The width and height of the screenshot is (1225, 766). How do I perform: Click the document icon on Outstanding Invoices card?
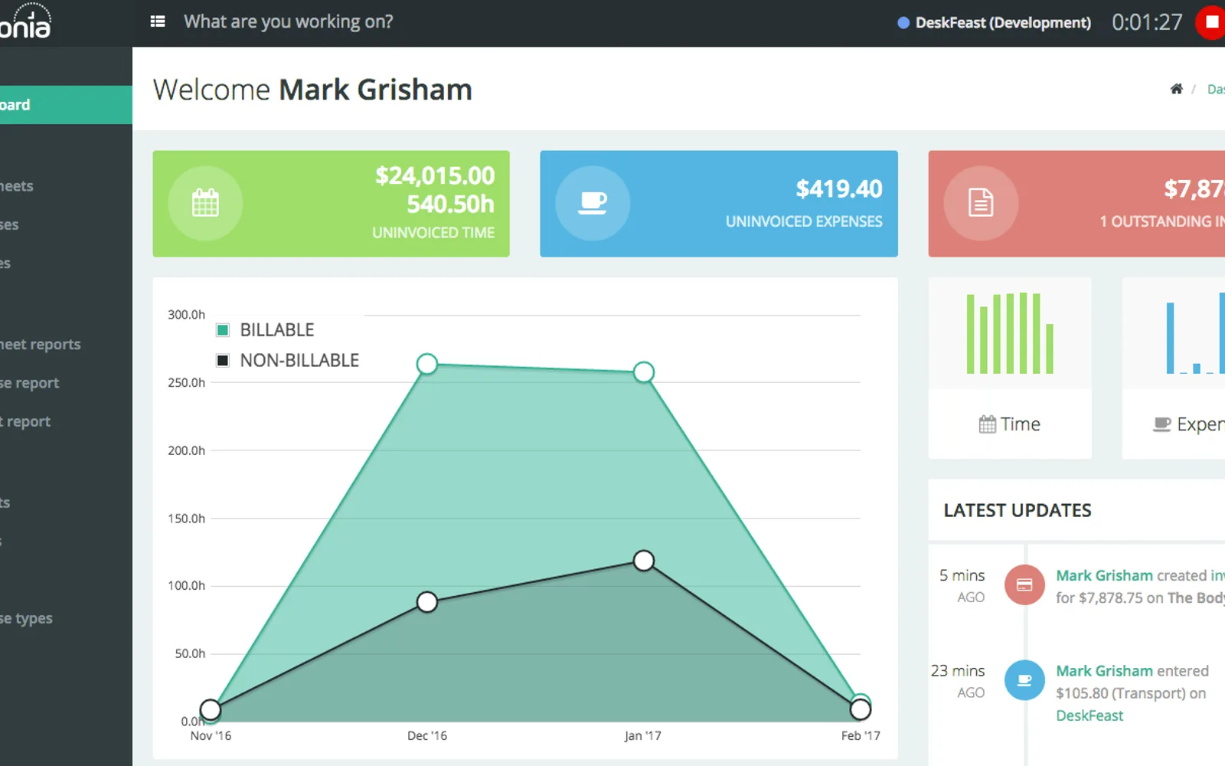pos(981,203)
